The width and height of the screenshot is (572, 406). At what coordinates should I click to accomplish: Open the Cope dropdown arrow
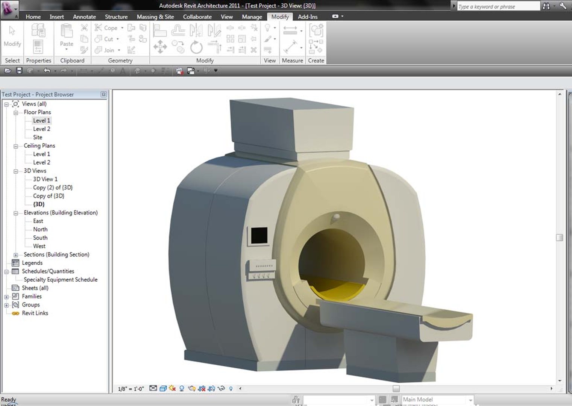(x=122, y=28)
